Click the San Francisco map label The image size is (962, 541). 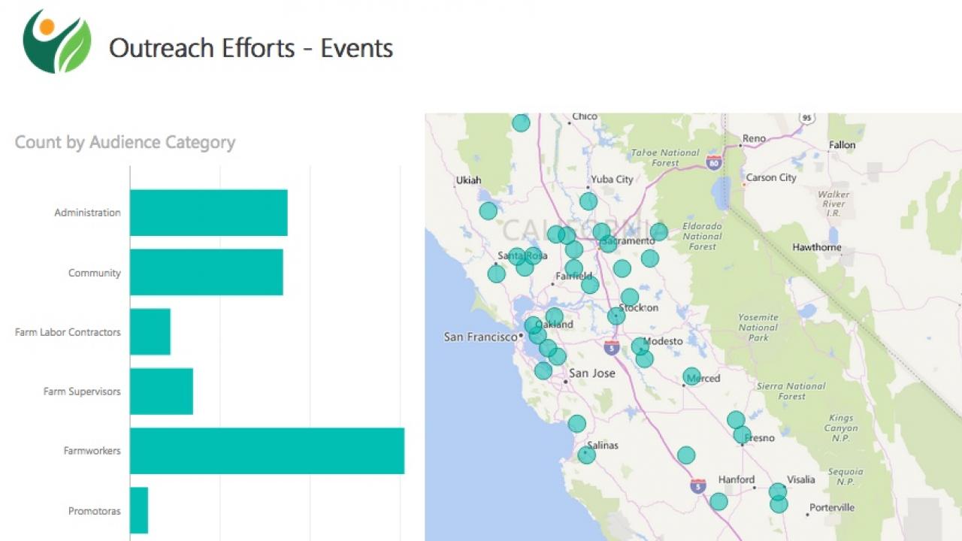(x=479, y=337)
